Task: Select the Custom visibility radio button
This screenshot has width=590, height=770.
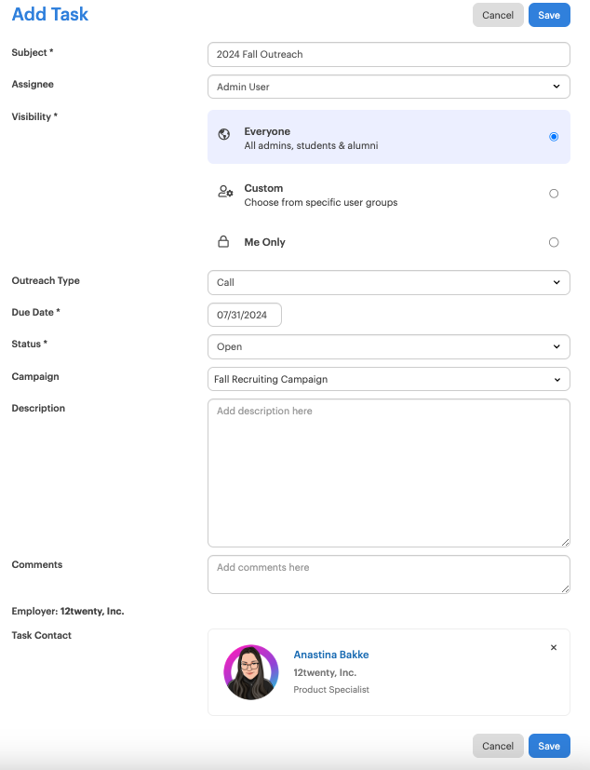Action: pyautogui.click(x=554, y=194)
